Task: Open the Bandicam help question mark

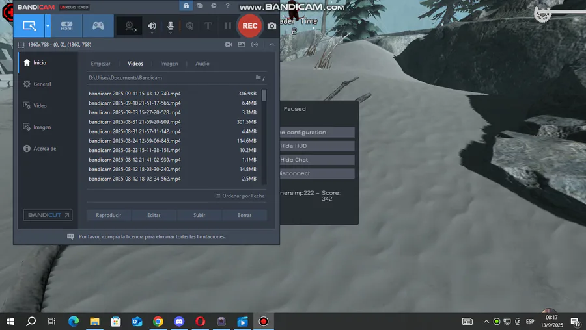Action: pyautogui.click(x=227, y=6)
